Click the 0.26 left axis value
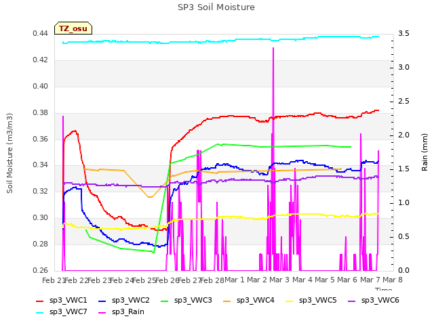 pos(40,270)
